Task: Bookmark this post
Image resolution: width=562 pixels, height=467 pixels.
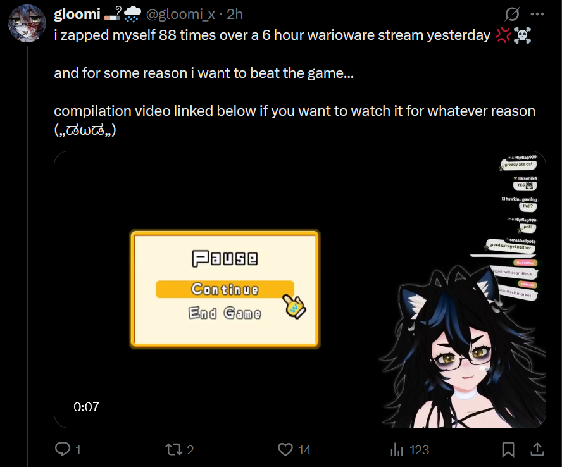Action: click(508, 449)
